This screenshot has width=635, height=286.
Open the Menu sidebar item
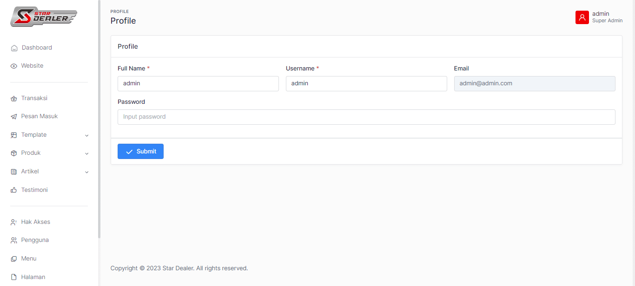(28, 259)
